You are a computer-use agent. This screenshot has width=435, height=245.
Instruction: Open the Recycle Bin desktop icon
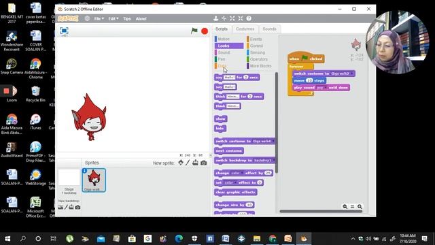[x=35, y=95]
